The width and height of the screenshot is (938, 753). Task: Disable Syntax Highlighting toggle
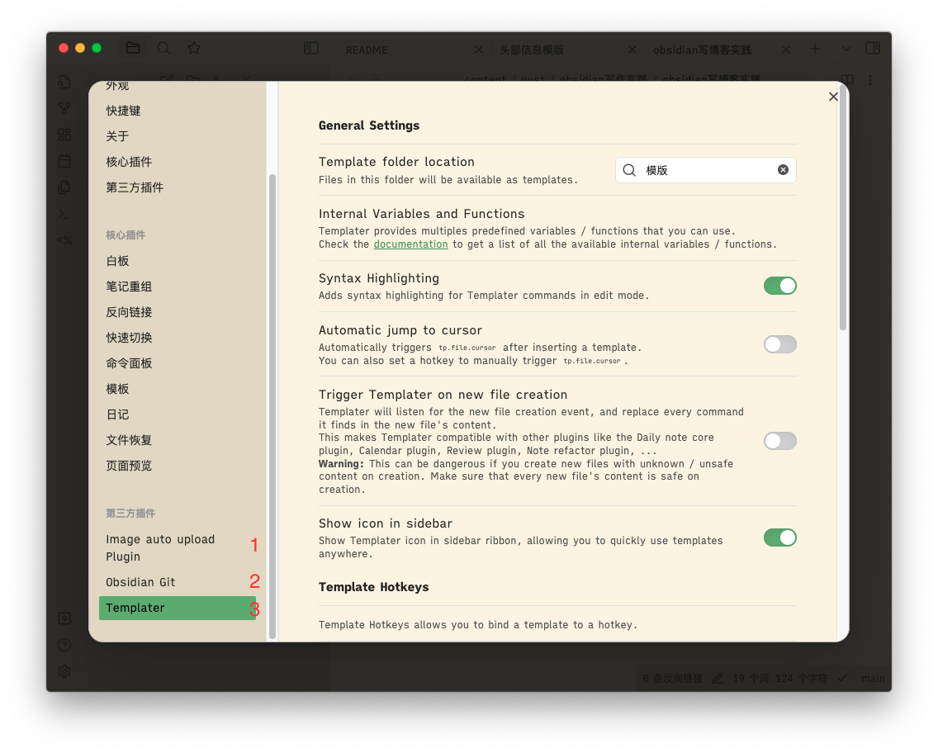pyautogui.click(x=780, y=286)
